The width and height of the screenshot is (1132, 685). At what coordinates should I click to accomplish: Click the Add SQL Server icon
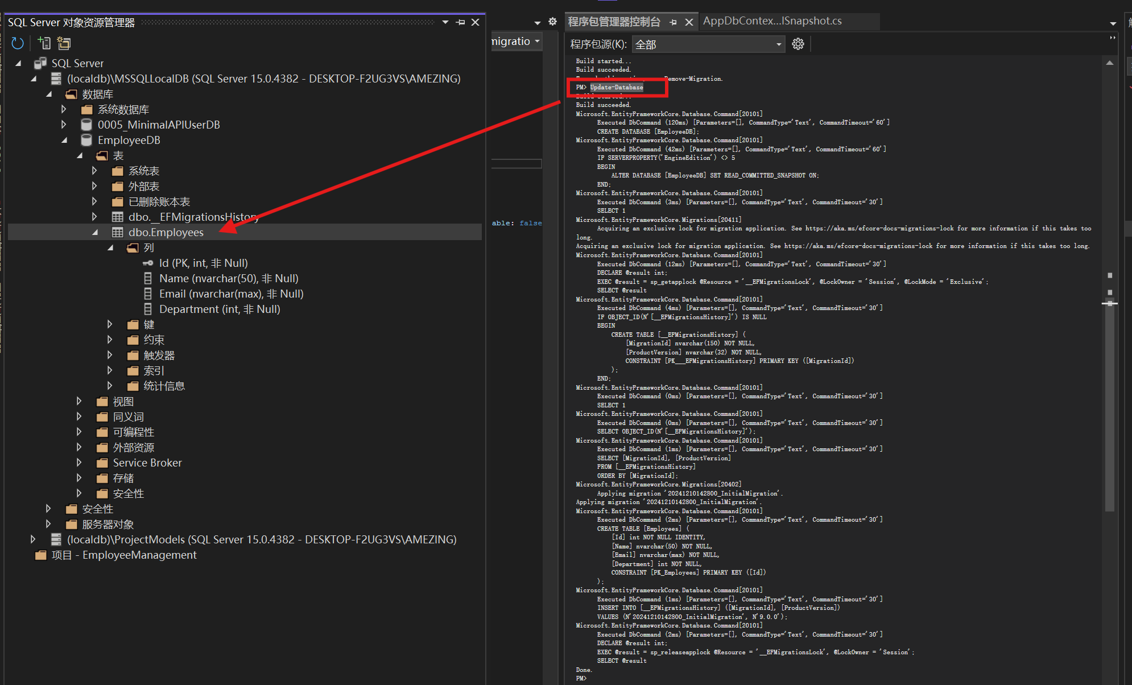pyautogui.click(x=44, y=43)
